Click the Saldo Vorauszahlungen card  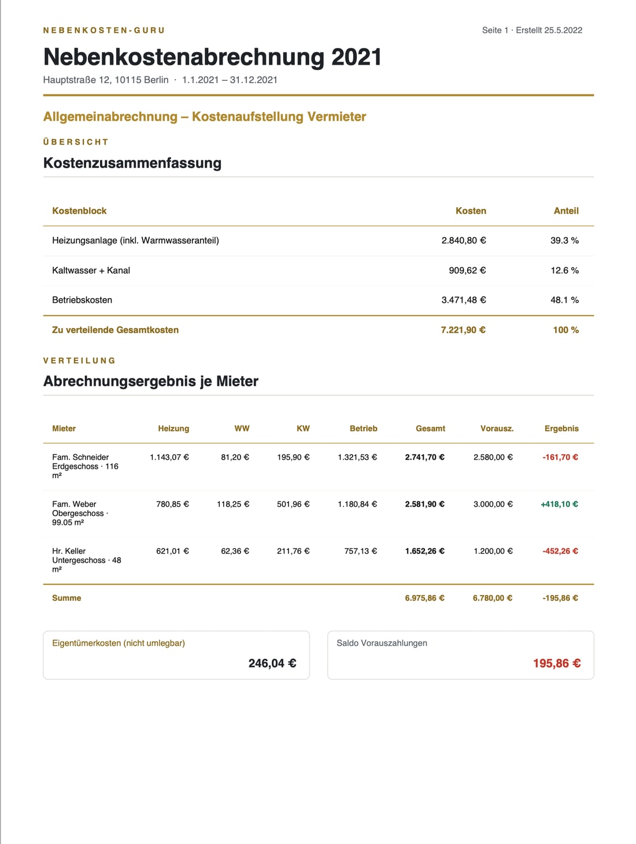[x=461, y=655]
